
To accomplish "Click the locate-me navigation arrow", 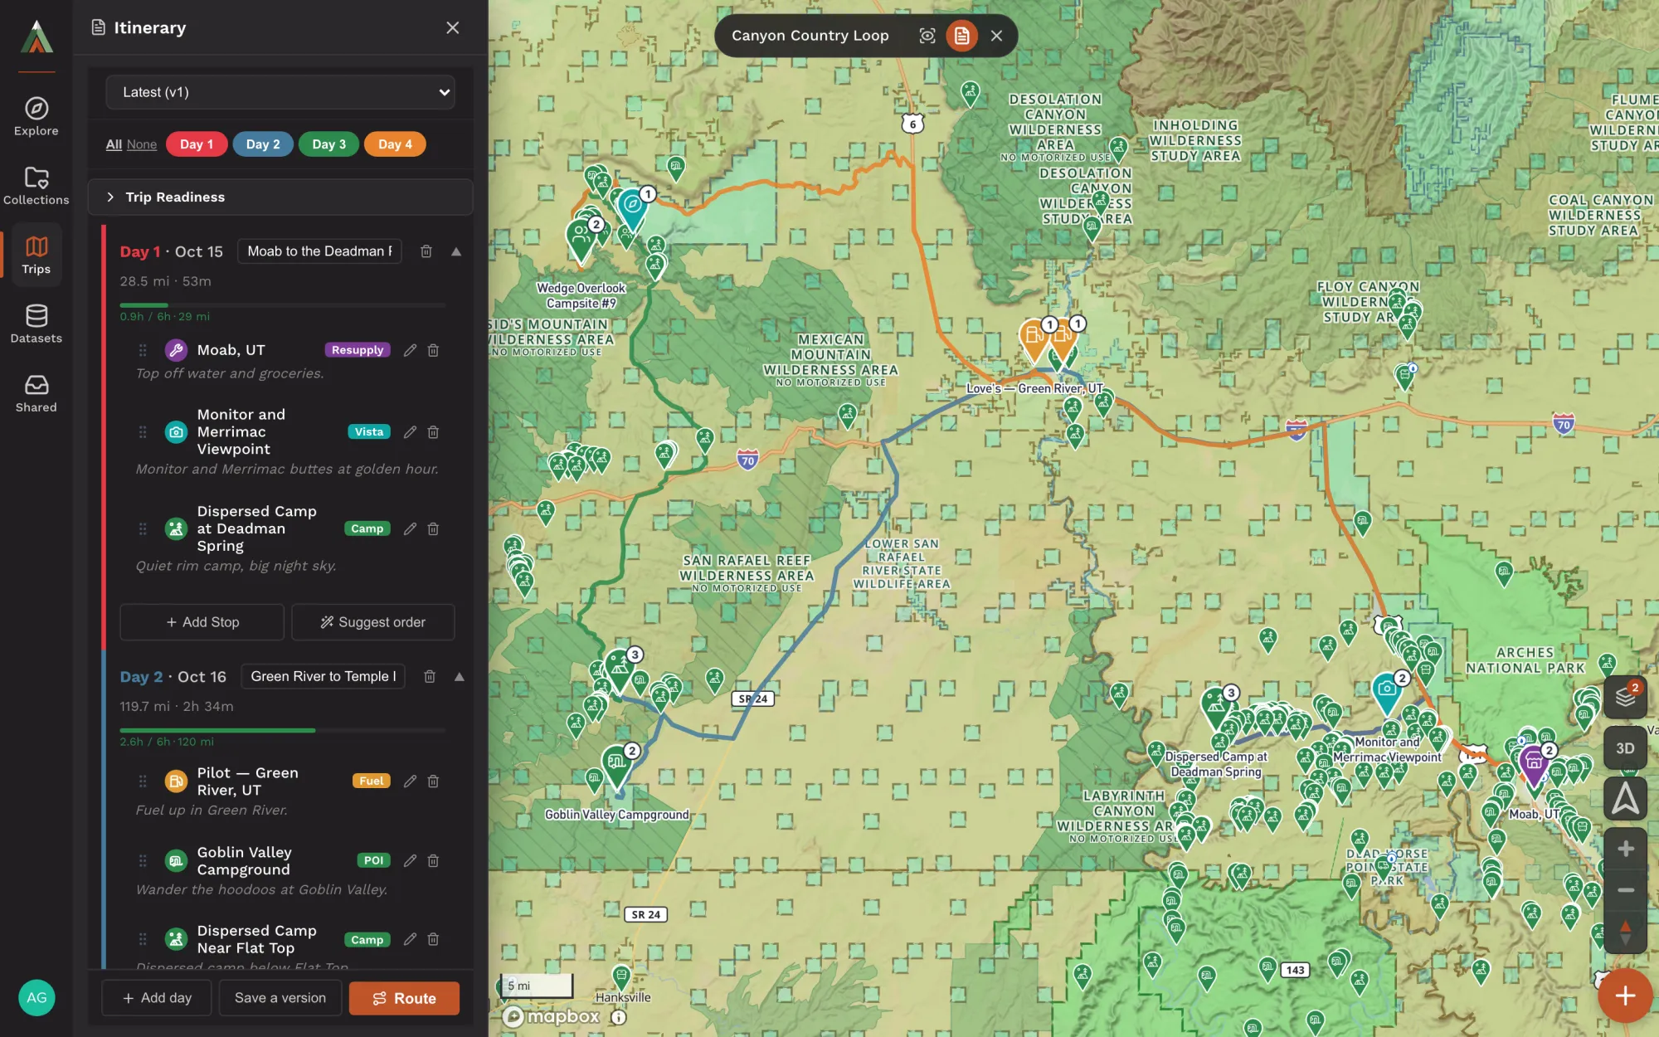I will [x=1625, y=799].
